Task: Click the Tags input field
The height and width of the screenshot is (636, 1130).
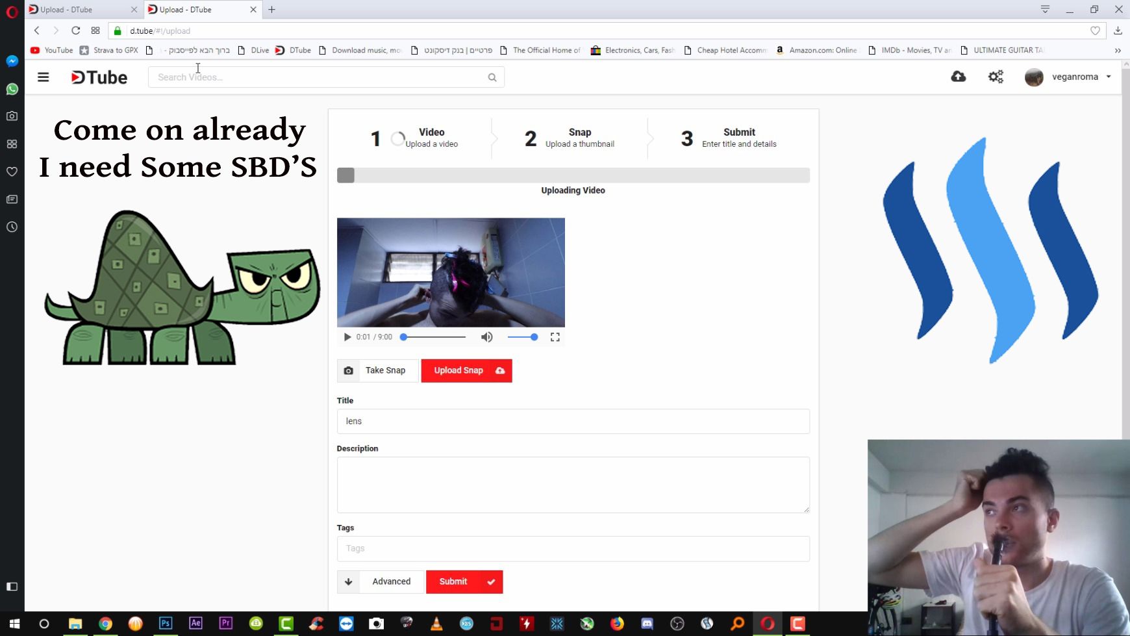Action: click(x=573, y=548)
